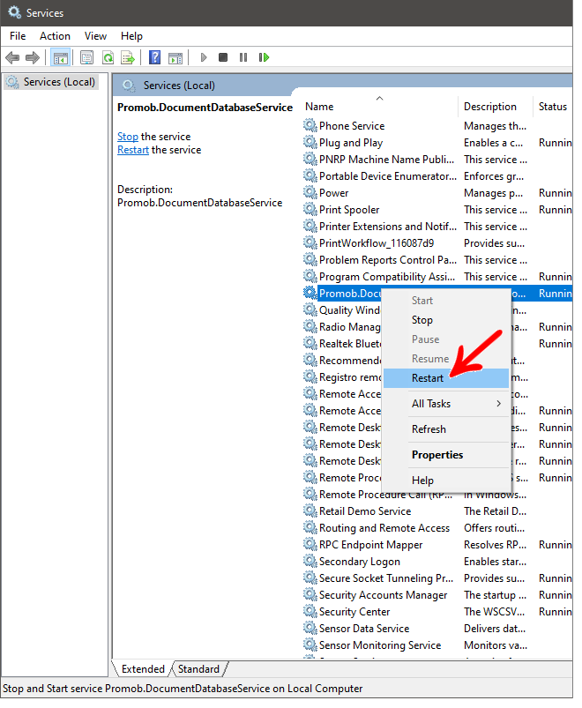The width and height of the screenshot is (582, 708).
Task: Click gear icon of Sensor Data Service
Action: click(x=310, y=628)
